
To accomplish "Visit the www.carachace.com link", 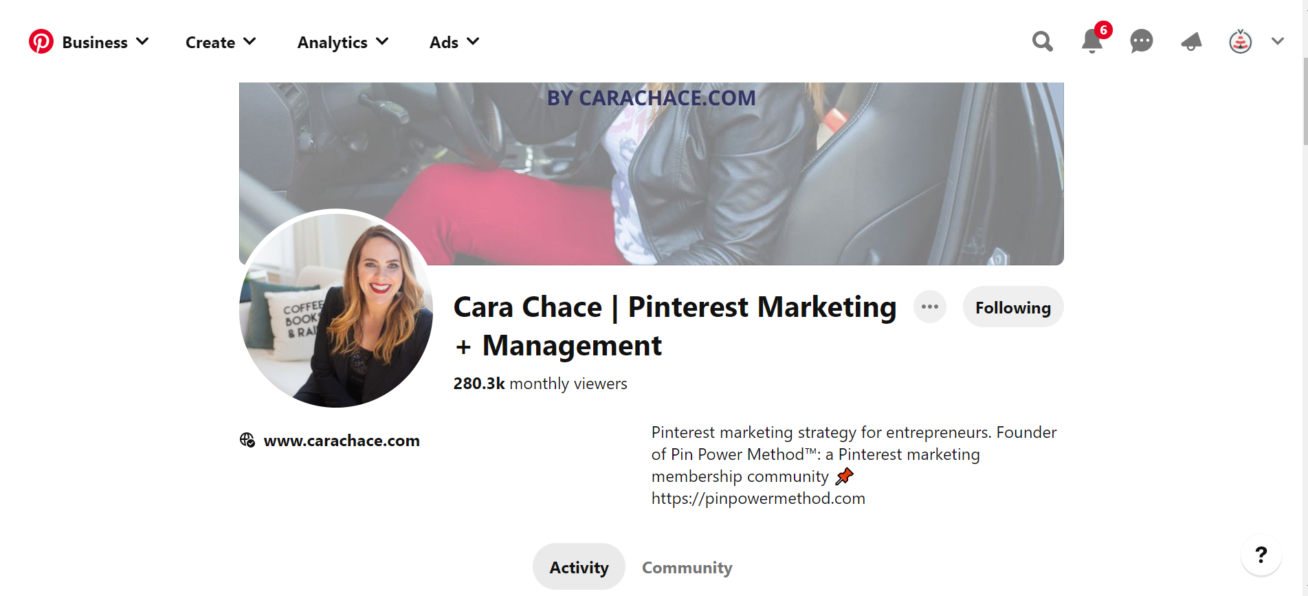I will pos(342,441).
